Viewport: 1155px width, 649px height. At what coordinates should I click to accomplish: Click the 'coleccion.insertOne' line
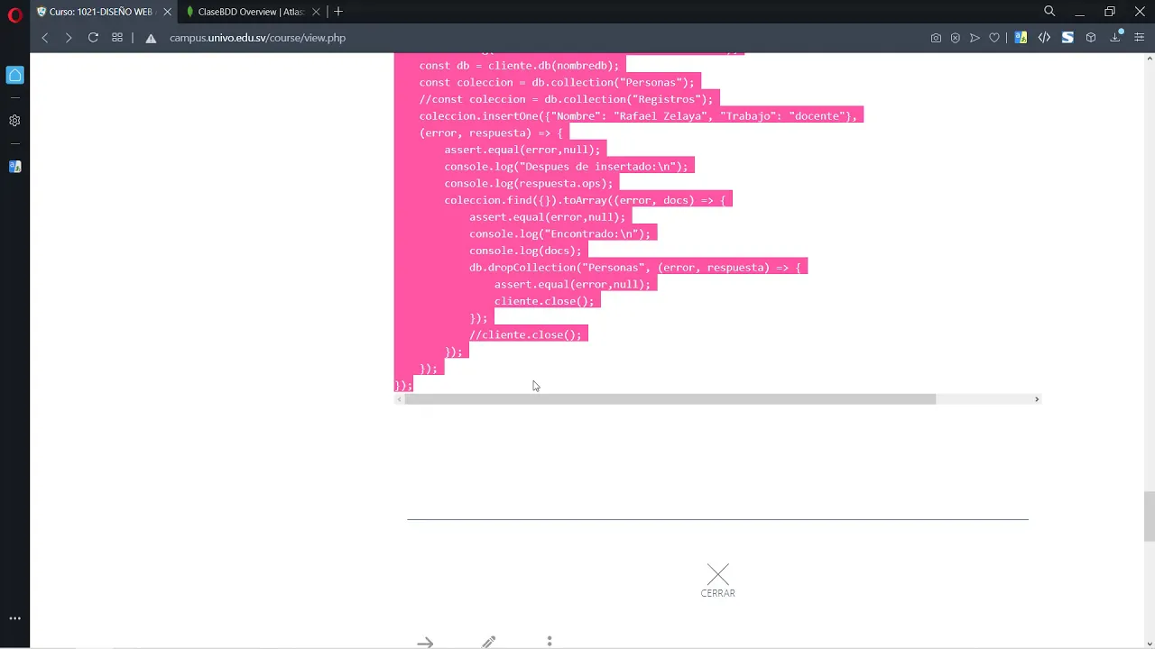click(638, 116)
